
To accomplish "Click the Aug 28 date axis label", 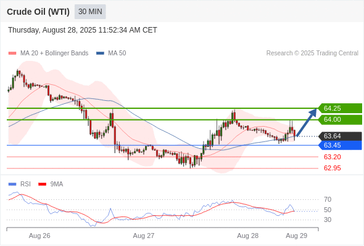I will 247,236.
